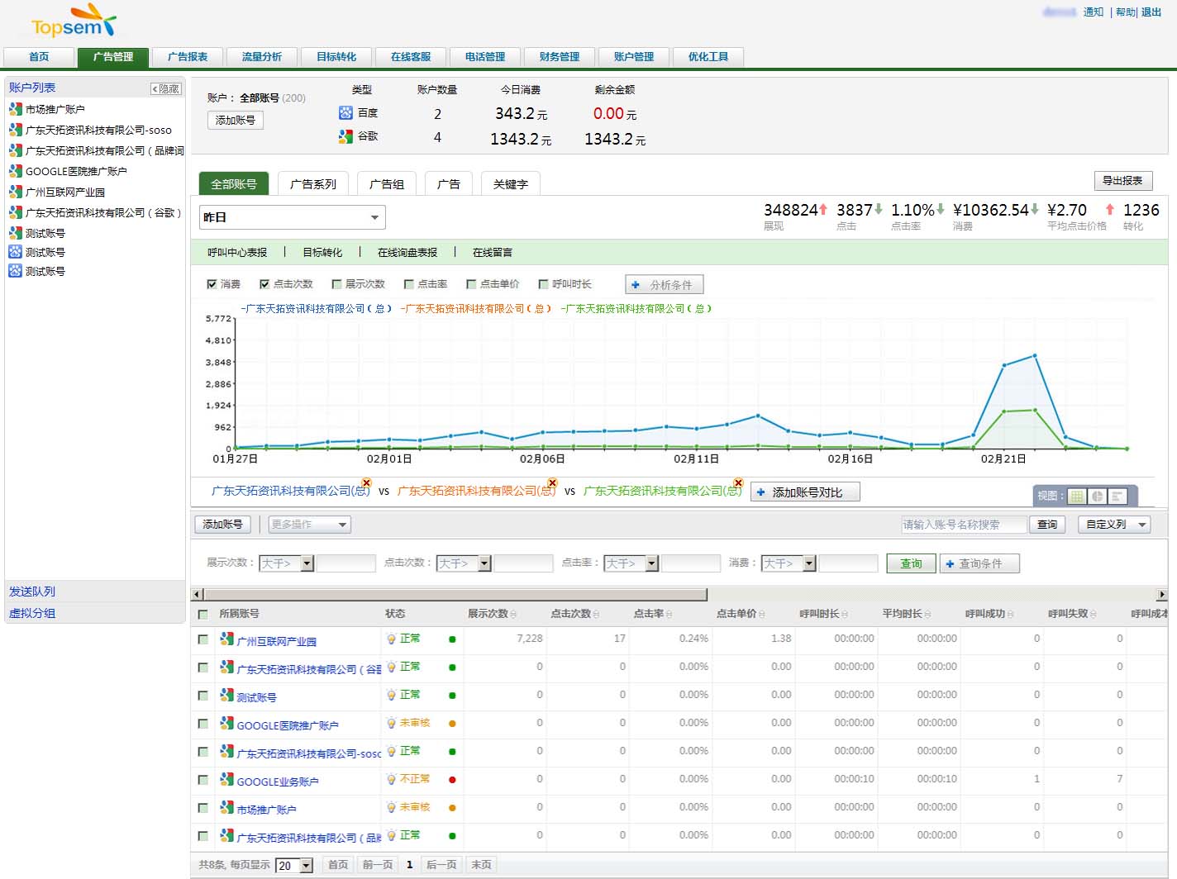Image resolution: width=1177 pixels, height=879 pixels.
Task: Click sort icon on 点击率 column header
Action: coord(669,614)
